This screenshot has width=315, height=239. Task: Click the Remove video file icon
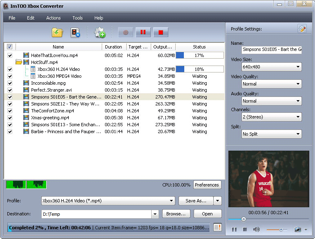[75, 33]
